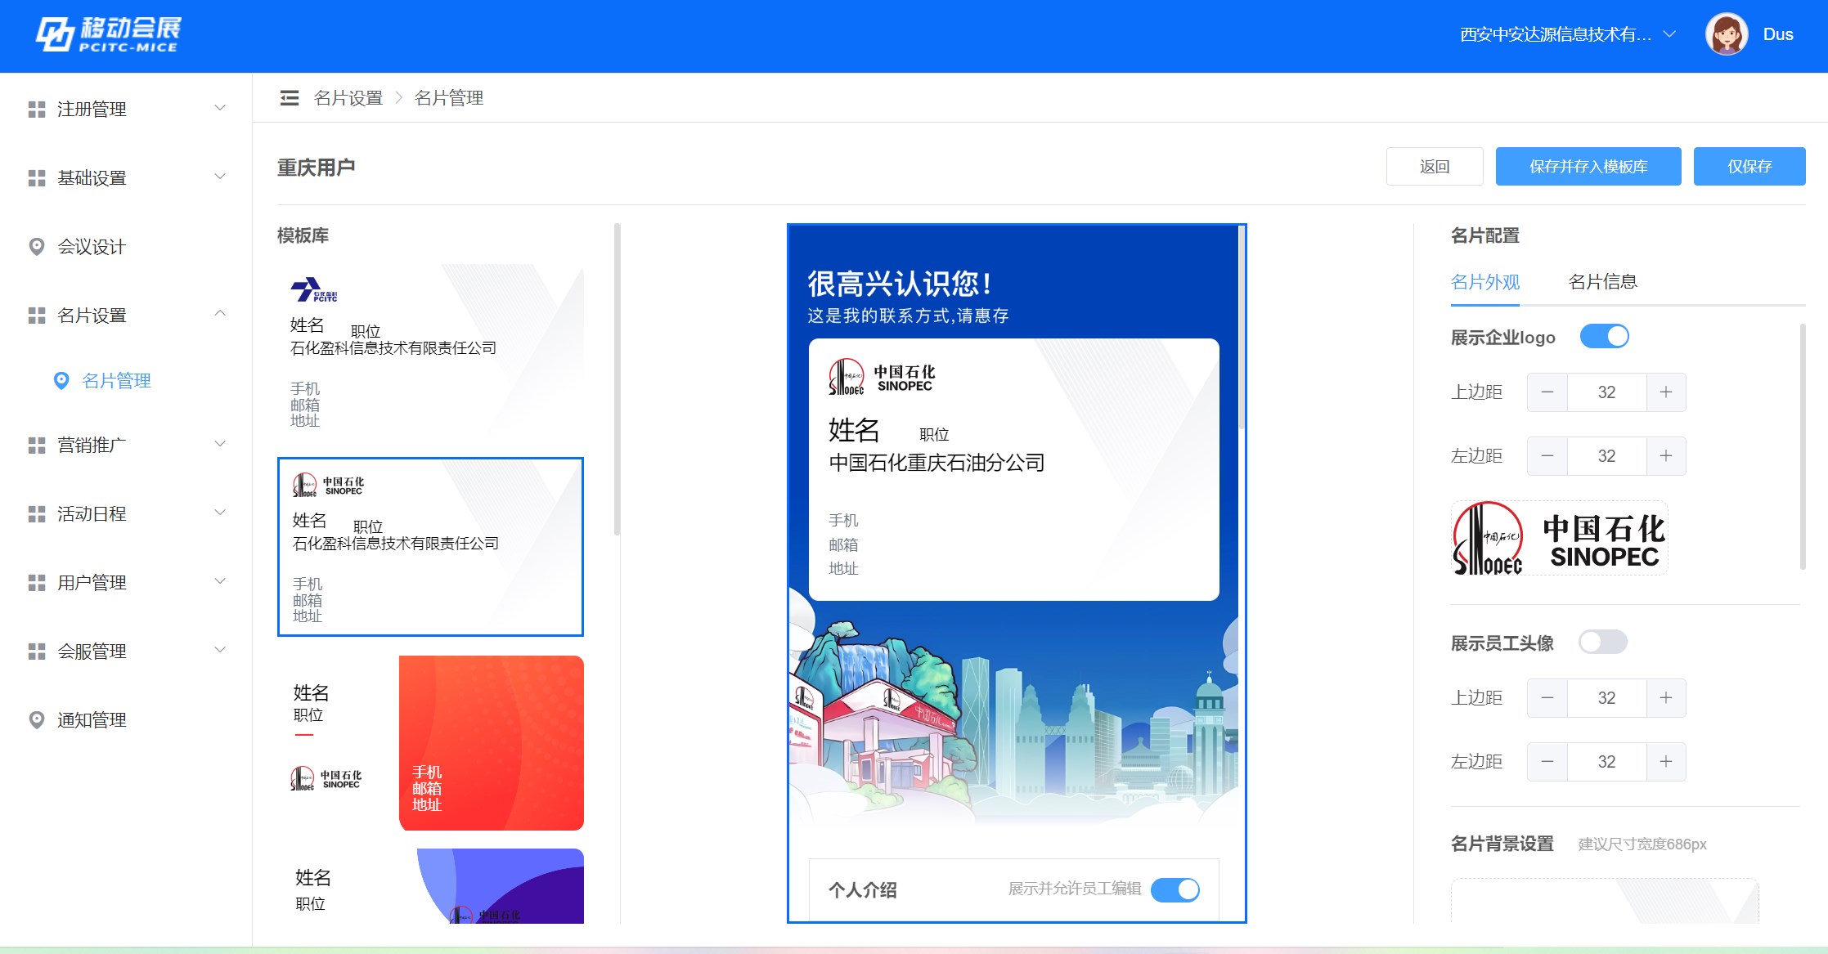The width and height of the screenshot is (1828, 954).
Task: Click the 基础设置 grid icon
Action: click(x=37, y=178)
